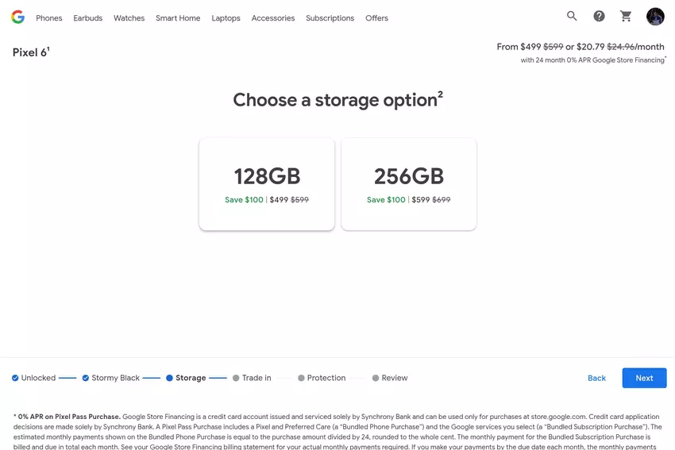
Task: Open the Offers page
Action: pos(376,18)
